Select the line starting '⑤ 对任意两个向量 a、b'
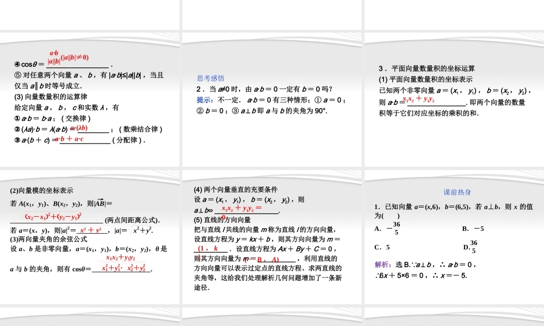This screenshot has height=326, width=544. (89, 75)
